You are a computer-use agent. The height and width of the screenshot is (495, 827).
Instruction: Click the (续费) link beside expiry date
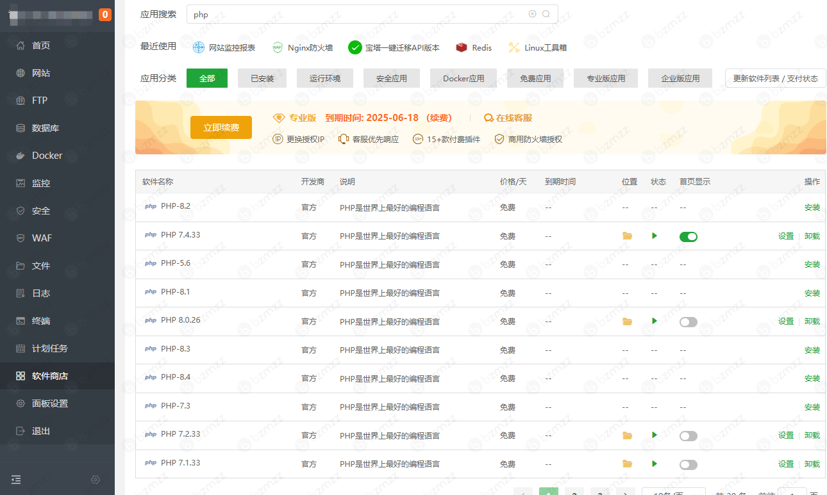click(x=439, y=118)
